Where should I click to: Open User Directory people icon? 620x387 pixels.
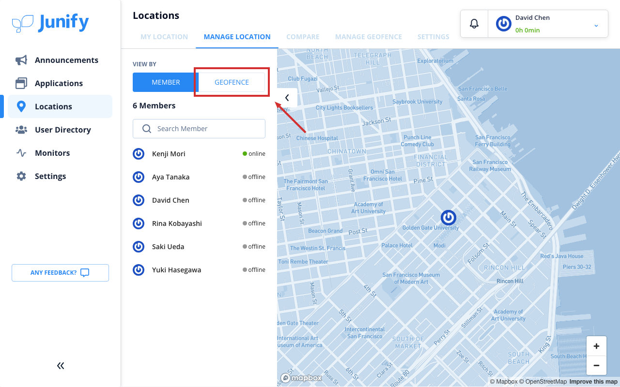pyautogui.click(x=21, y=130)
